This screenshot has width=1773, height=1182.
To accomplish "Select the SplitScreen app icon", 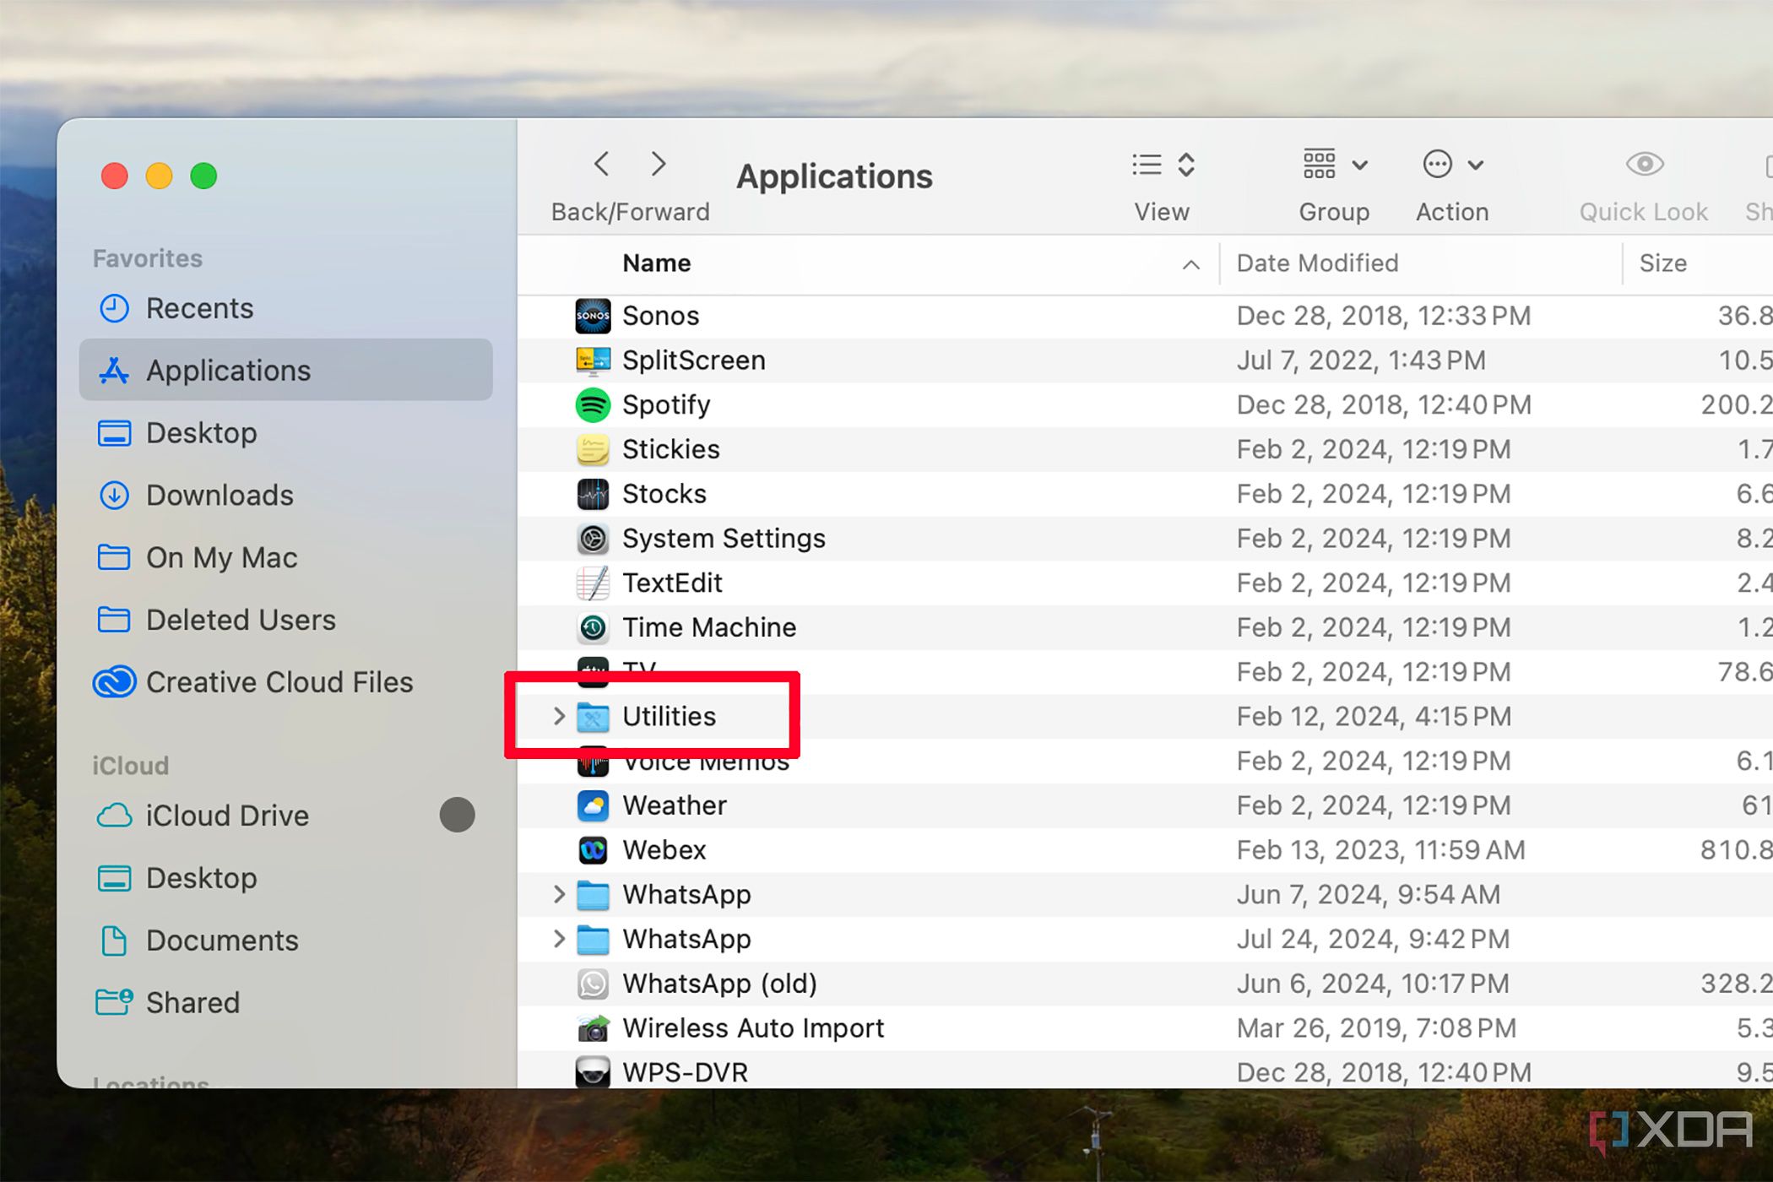I will click(593, 361).
